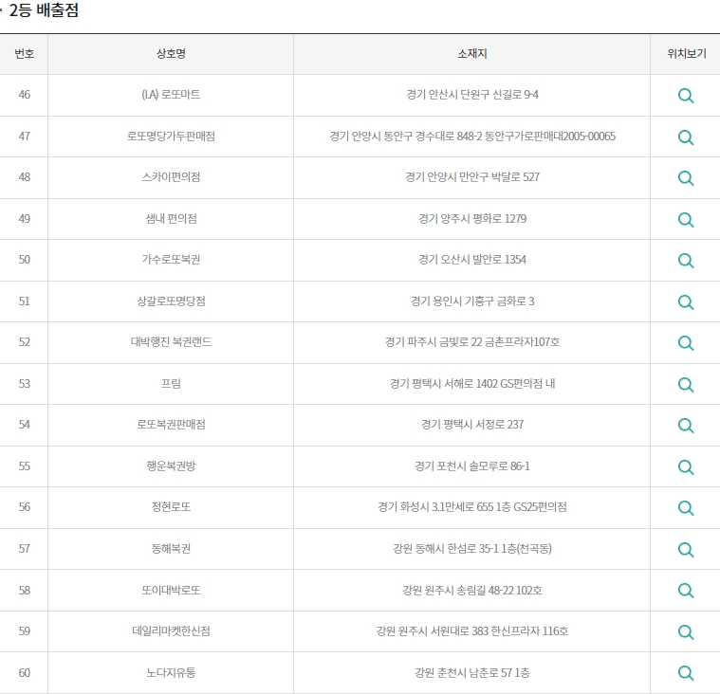Image resolution: width=720 pixels, height=694 pixels.
Task: Click address 경기 화성시 3.1만세로 655
Action: (x=435, y=506)
